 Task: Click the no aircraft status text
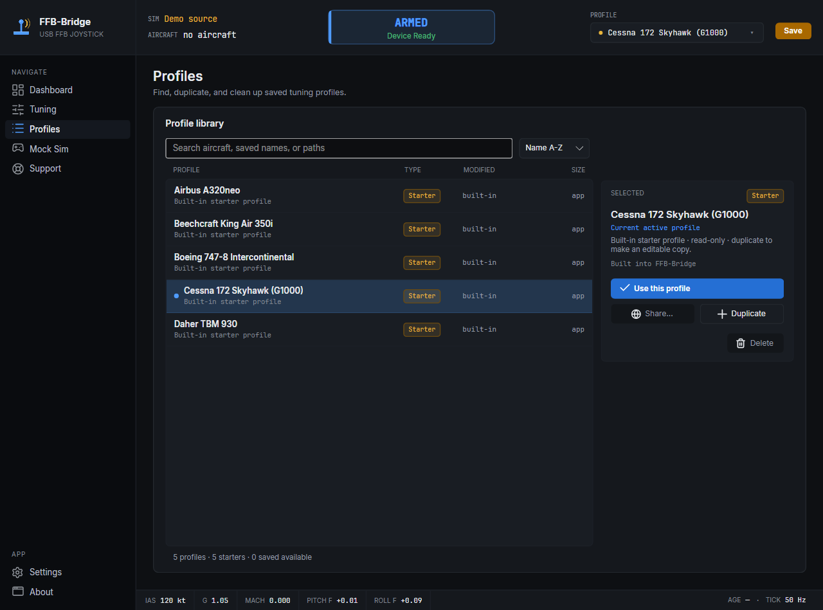[x=210, y=35]
